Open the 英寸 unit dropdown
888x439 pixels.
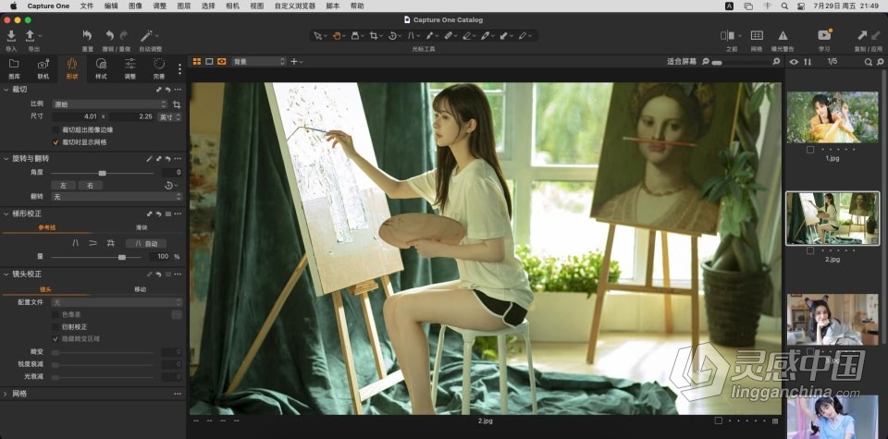tap(170, 116)
